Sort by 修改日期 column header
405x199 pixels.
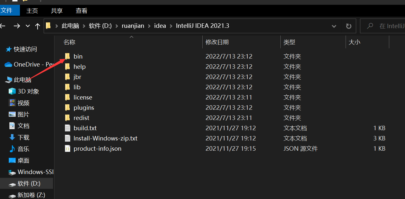(217, 42)
